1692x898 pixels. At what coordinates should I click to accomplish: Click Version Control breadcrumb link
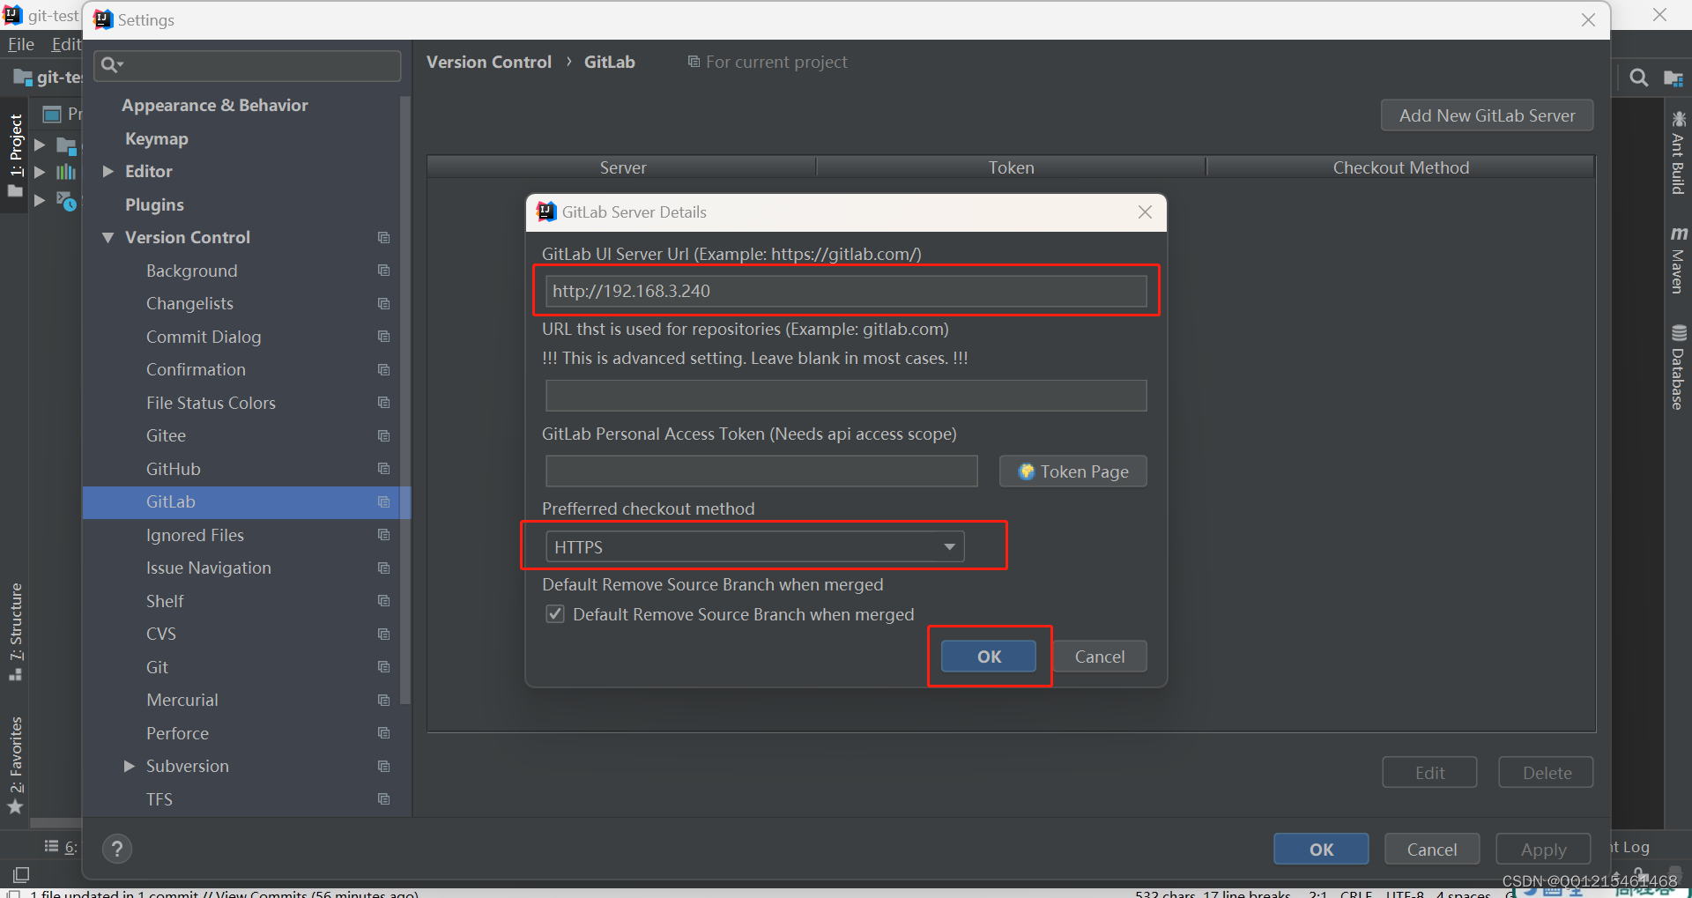[489, 62]
